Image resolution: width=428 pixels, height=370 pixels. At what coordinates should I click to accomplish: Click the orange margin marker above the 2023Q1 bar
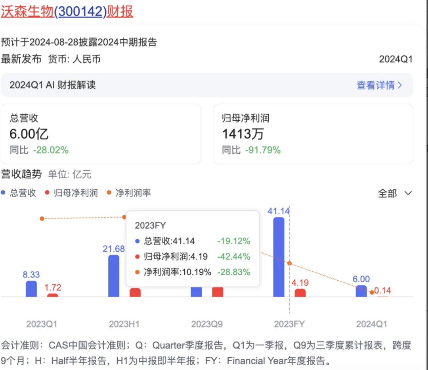tap(41, 218)
